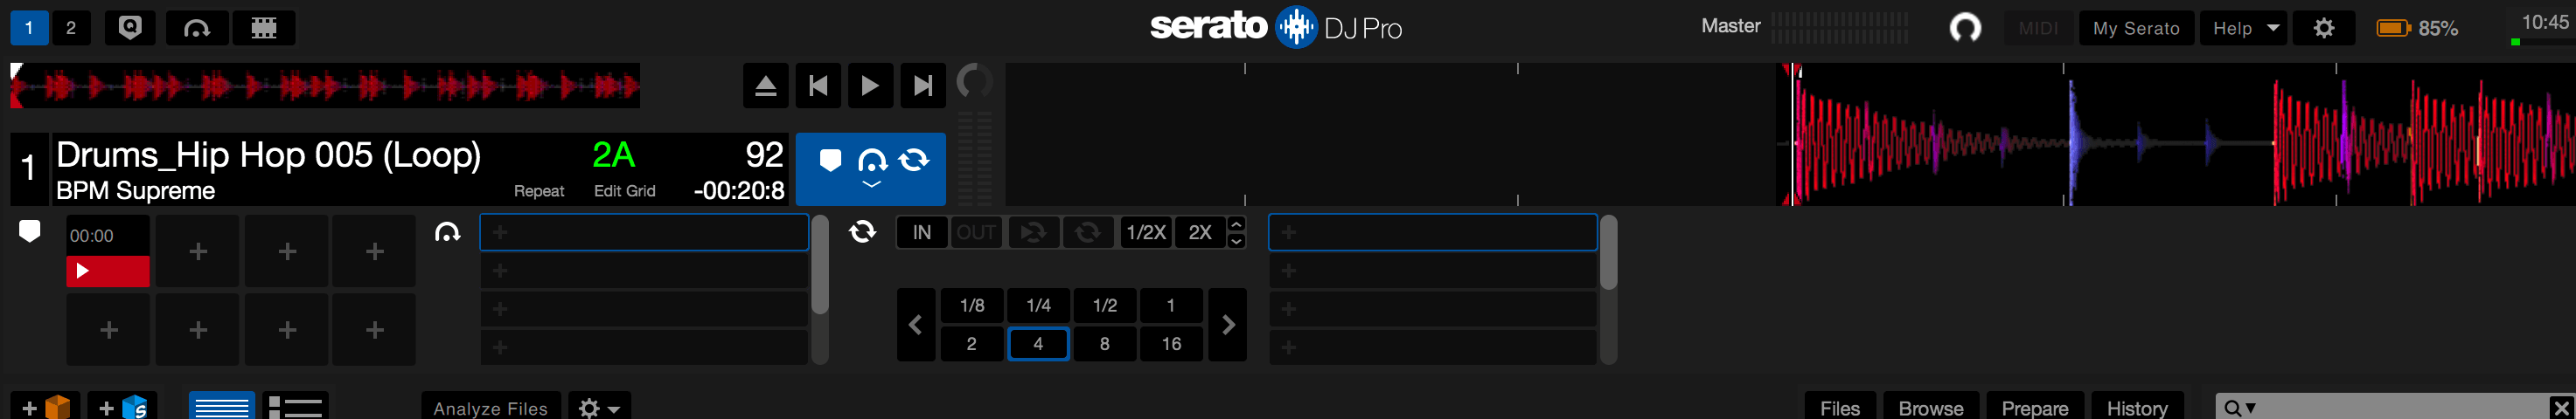The width and height of the screenshot is (2576, 419).
Task: Select the 8 beat auto loop
Action: [1104, 343]
